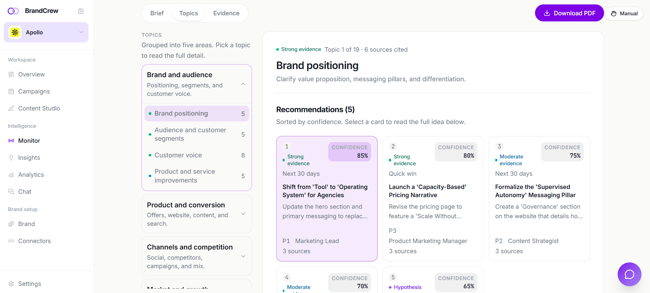This screenshot has width=650, height=293.
Task: Click the Overview grid icon
Action: point(11,74)
